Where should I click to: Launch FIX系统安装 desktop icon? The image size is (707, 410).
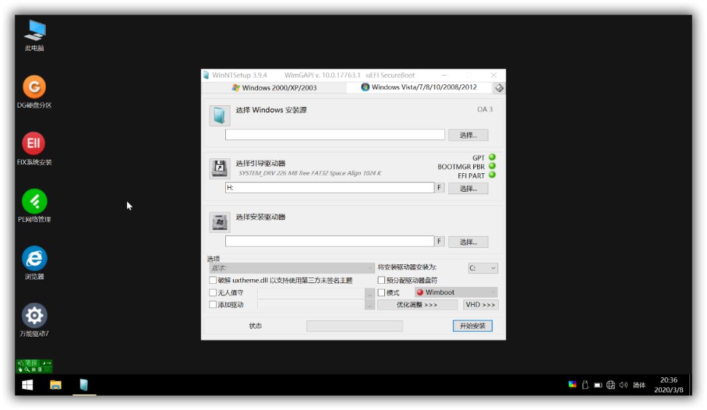tap(33, 143)
